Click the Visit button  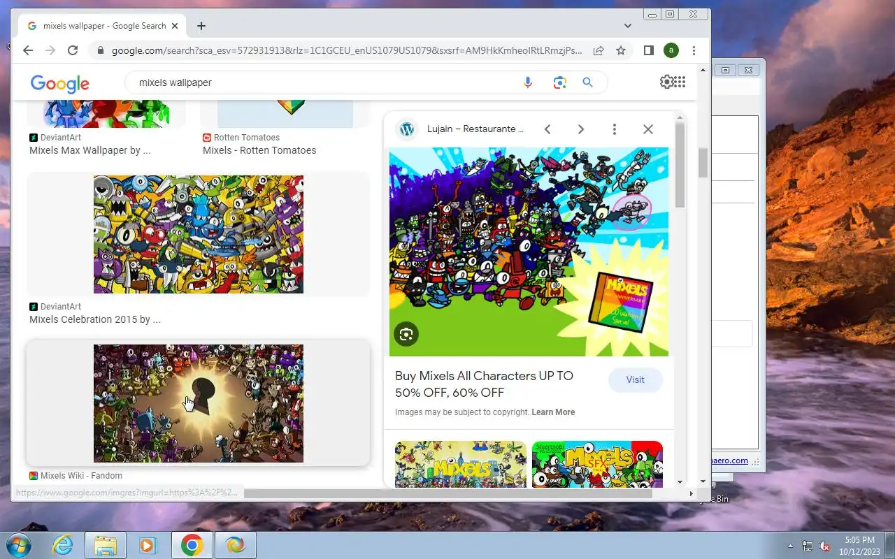[635, 379]
